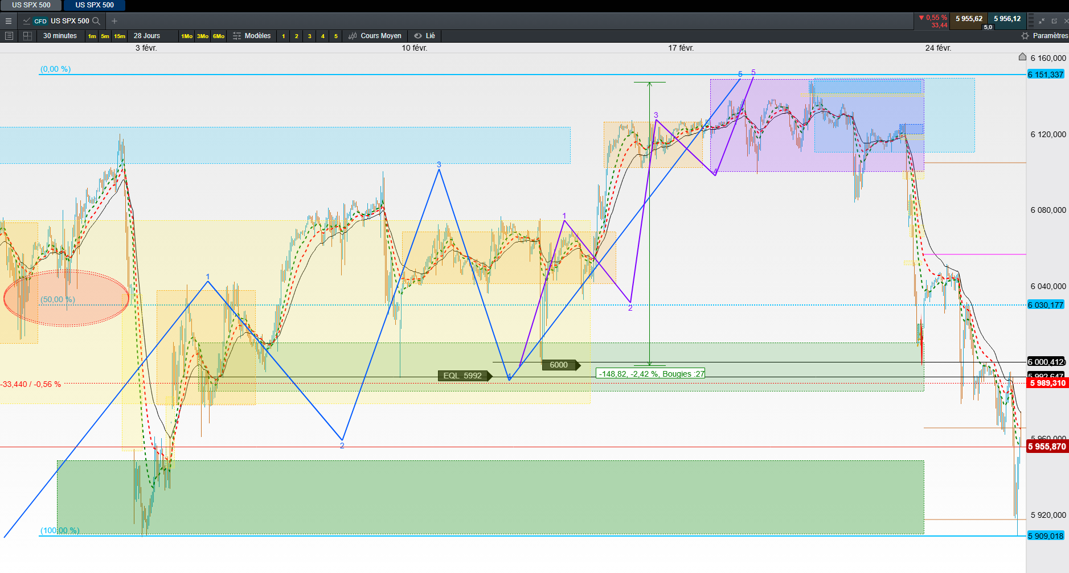Viewport: 1069px width, 573px height.
Task: Open instrument search with the magnifier icon
Action: (x=96, y=21)
